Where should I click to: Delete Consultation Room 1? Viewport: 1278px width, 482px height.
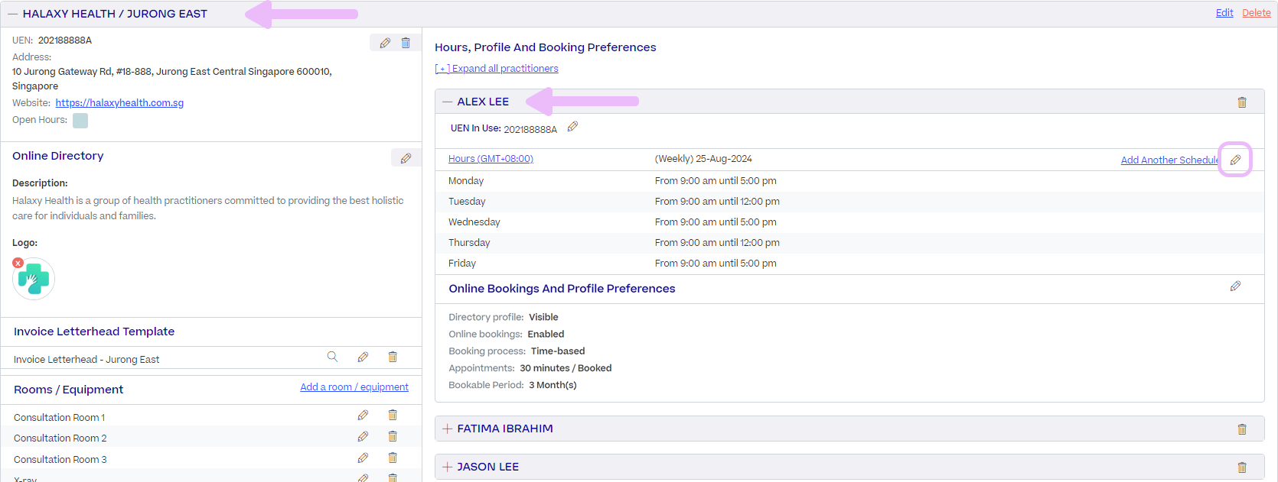click(x=393, y=415)
